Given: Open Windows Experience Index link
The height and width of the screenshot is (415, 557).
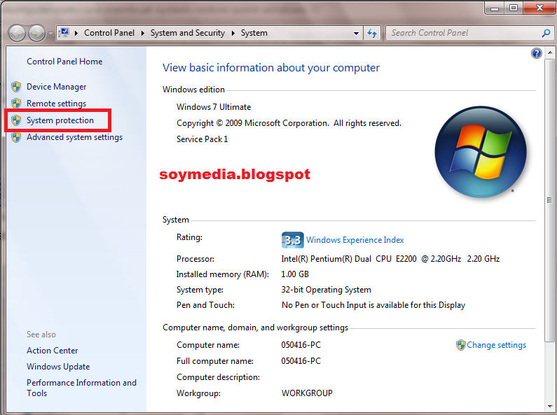Looking at the screenshot, I should pos(355,240).
